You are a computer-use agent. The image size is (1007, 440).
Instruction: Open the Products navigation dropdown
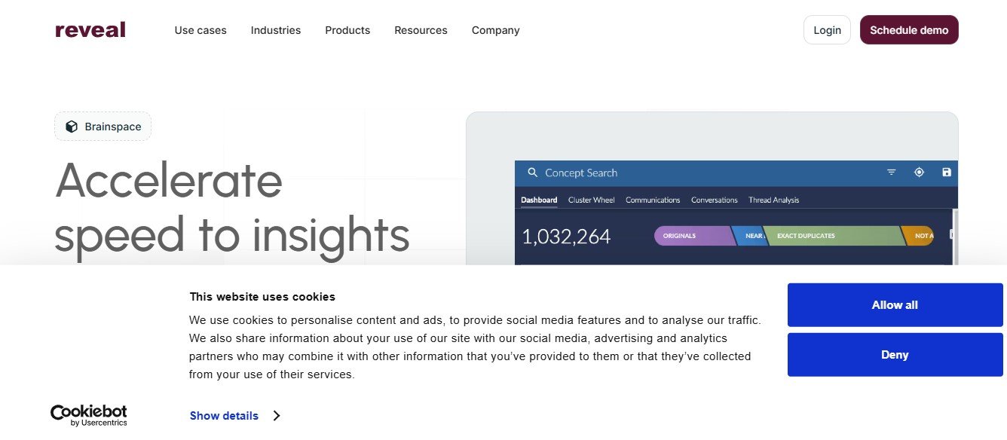347,30
